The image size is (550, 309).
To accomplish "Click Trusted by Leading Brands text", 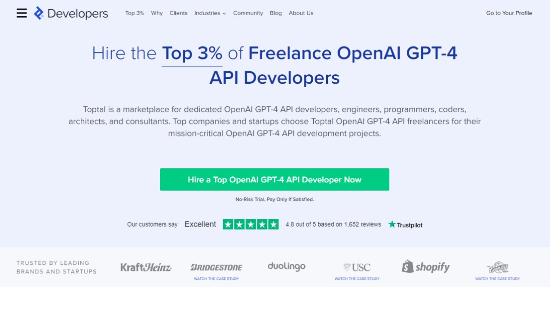I will click(x=56, y=267).
